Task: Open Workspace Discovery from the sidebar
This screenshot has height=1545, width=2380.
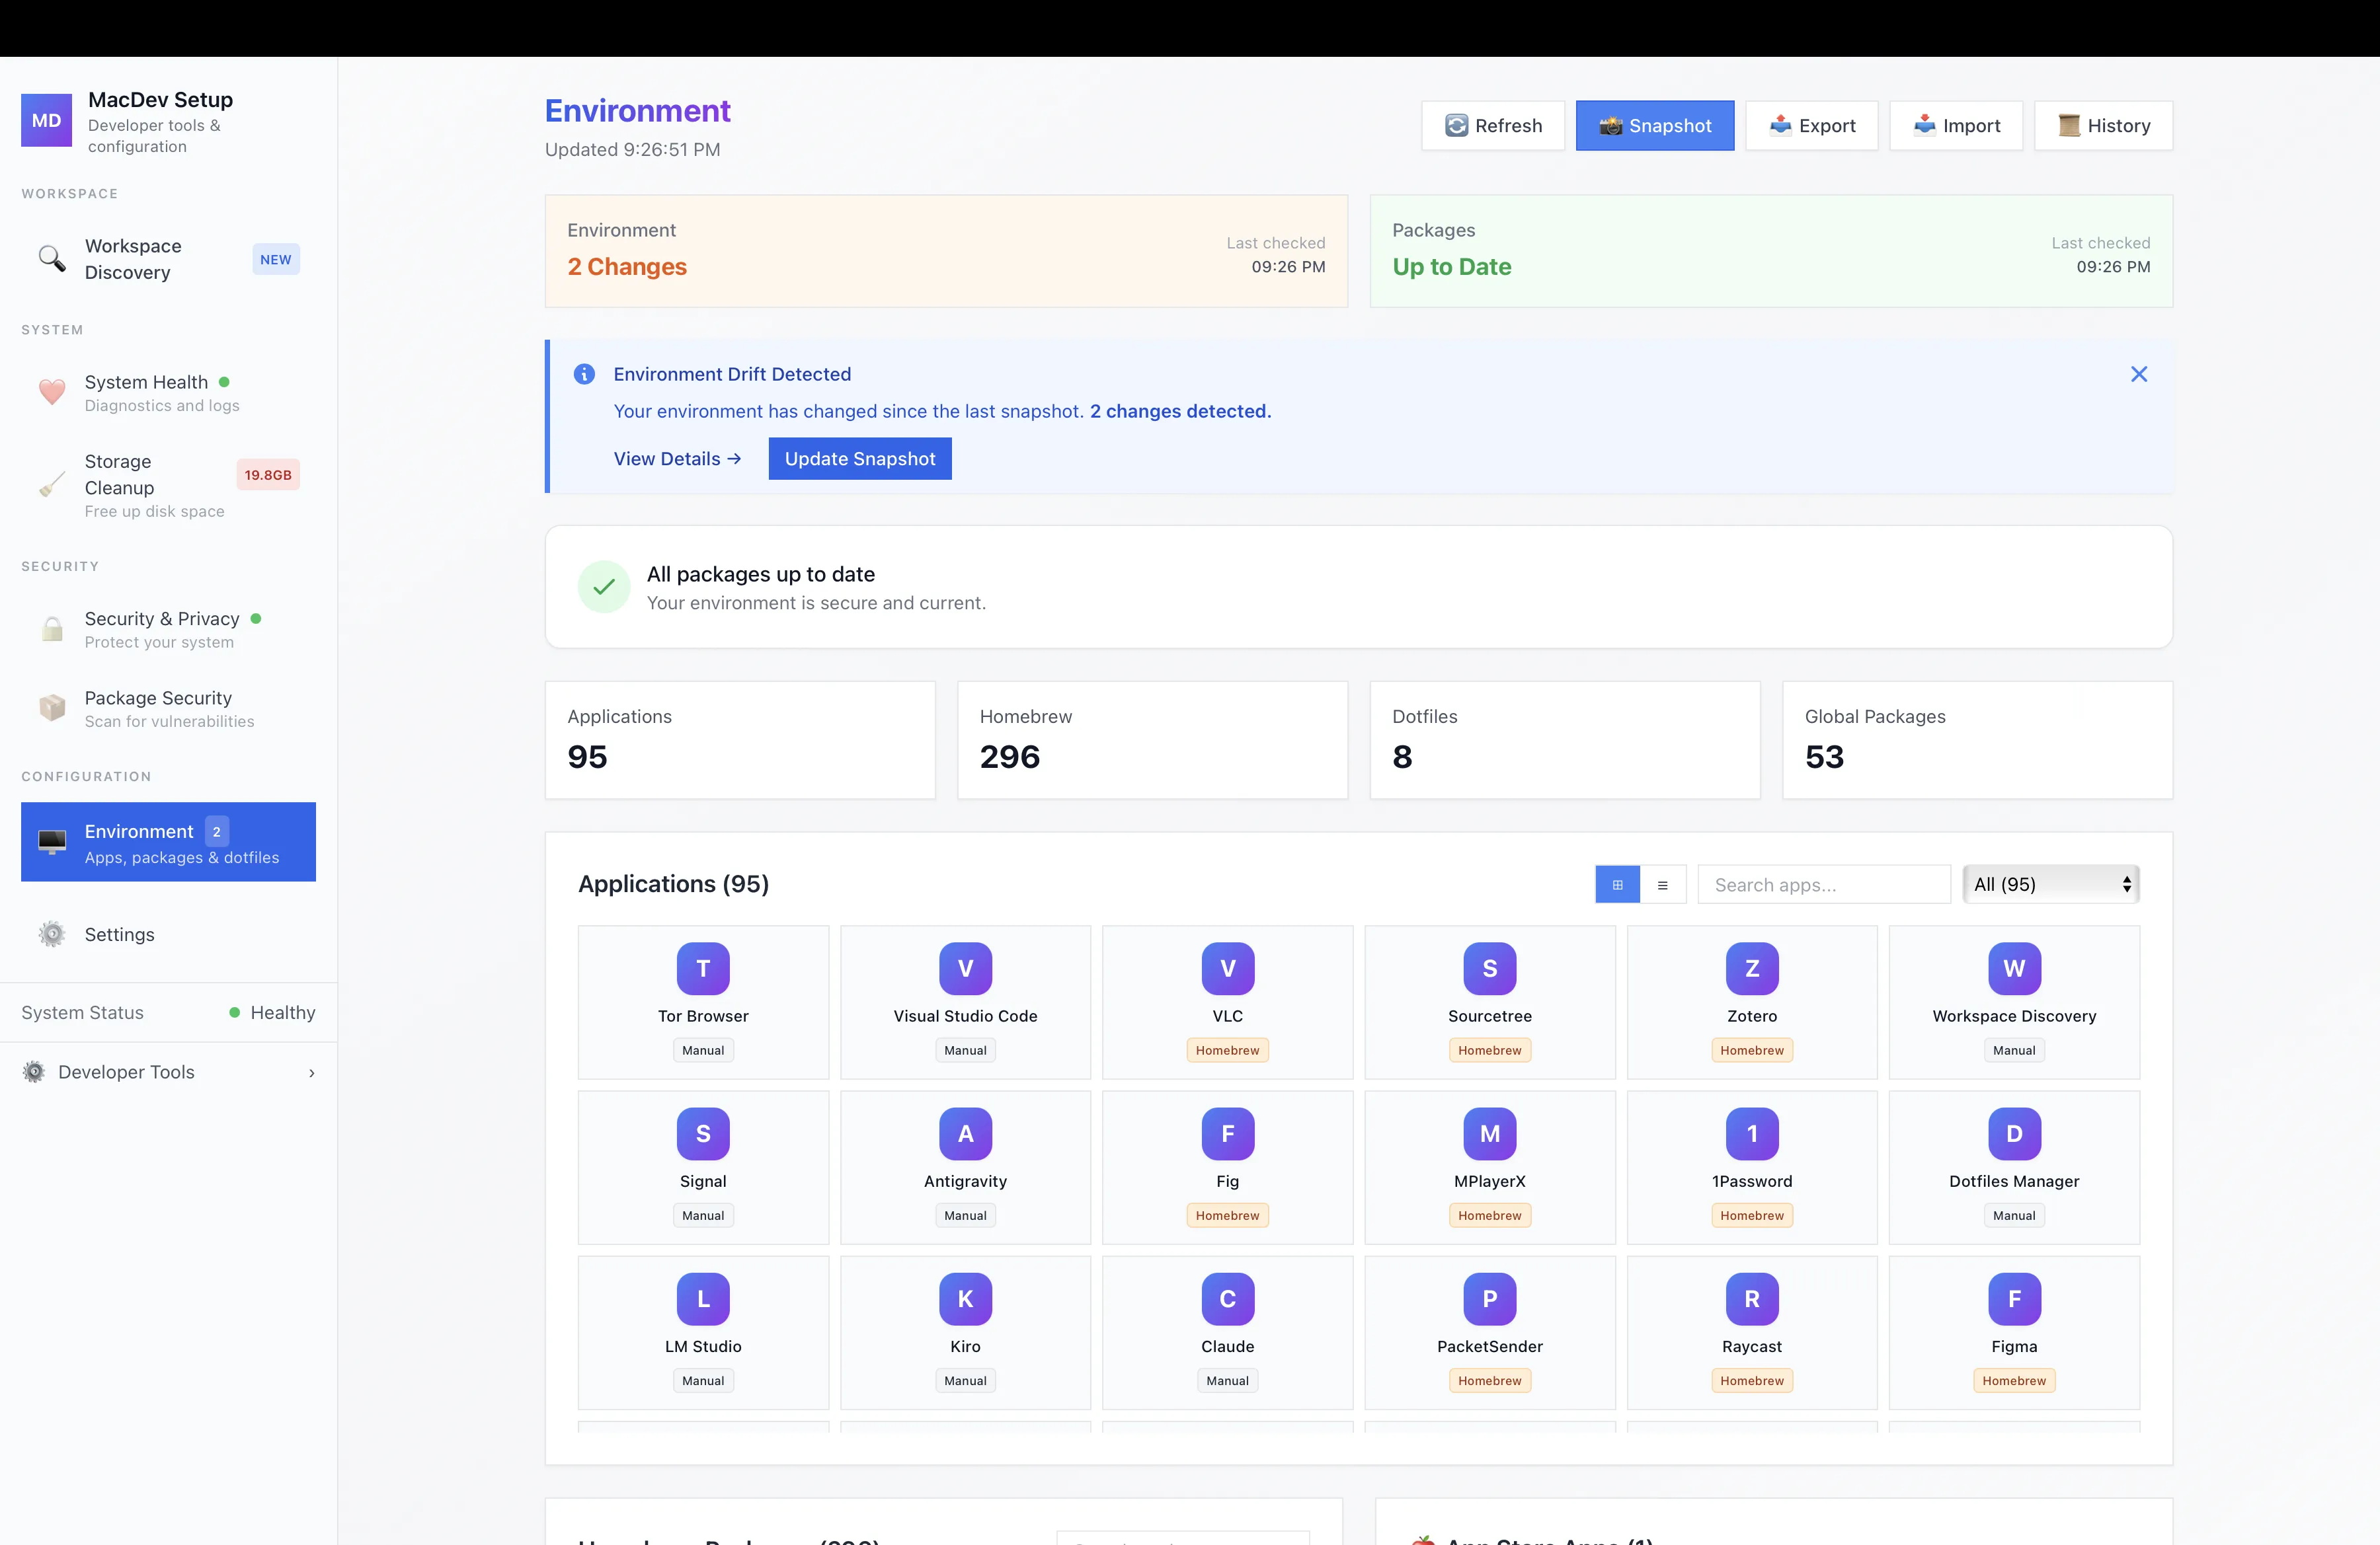Action: point(133,259)
